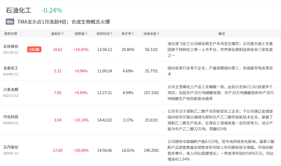Click 川发龙蟒's +9.94% change value

(x=81, y=93)
